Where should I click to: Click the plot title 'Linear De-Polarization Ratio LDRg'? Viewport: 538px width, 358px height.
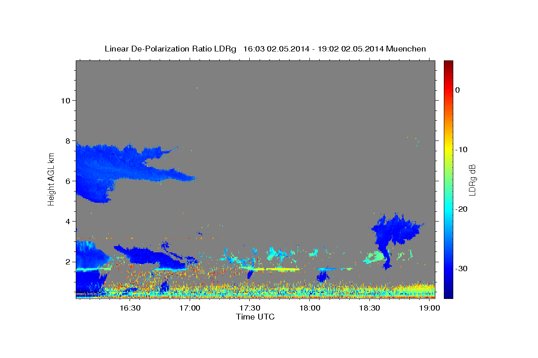point(170,49)
